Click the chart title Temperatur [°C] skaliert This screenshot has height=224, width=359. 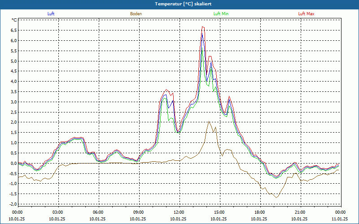pos(183,4)
